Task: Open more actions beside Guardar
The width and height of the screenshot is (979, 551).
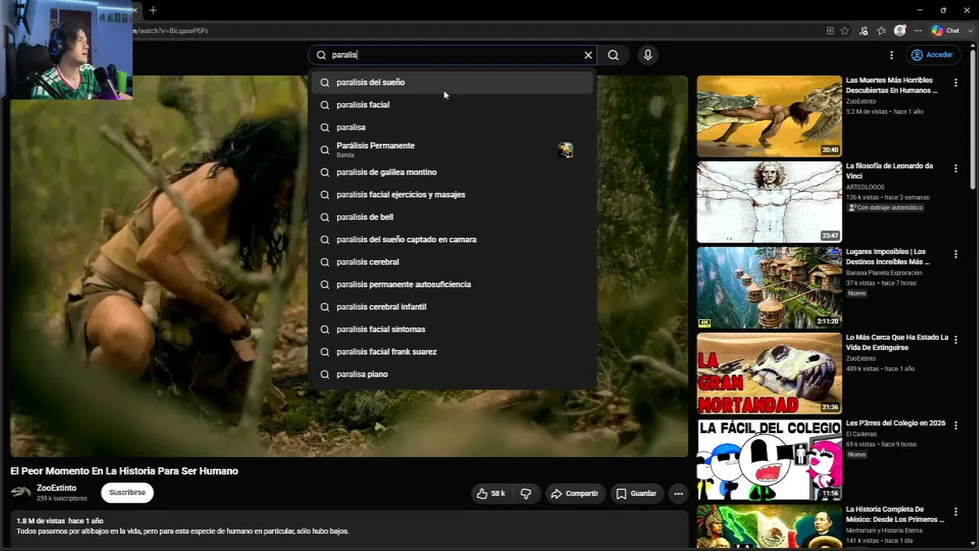Action: point(678,494)
